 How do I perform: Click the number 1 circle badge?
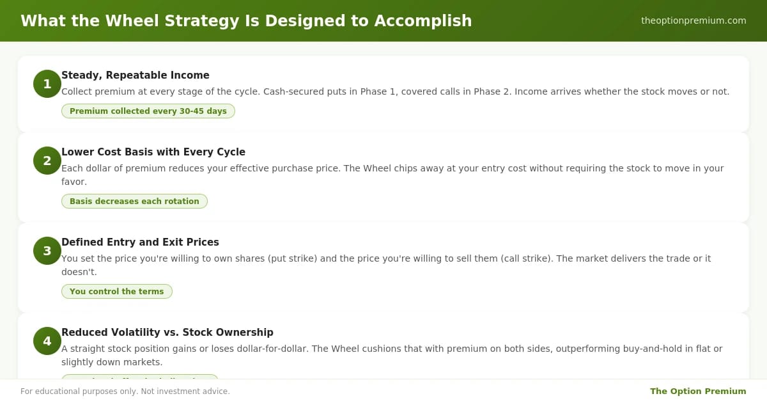coord(47,84)
